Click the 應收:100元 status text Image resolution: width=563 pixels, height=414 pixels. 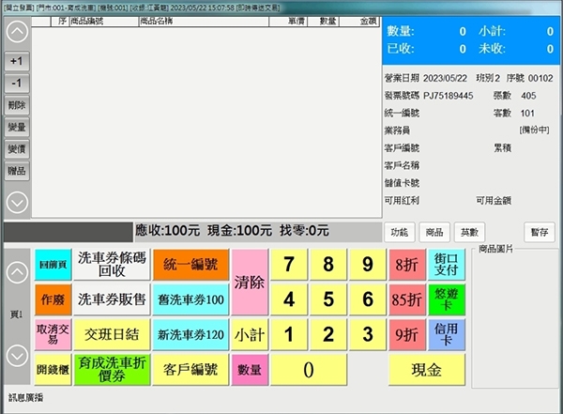168,231
